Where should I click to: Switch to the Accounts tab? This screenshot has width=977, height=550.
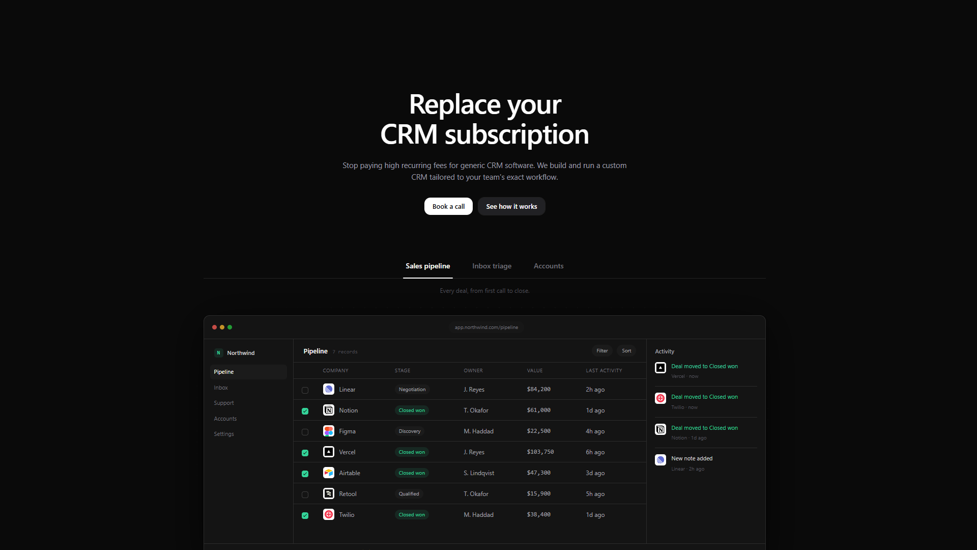549,266
